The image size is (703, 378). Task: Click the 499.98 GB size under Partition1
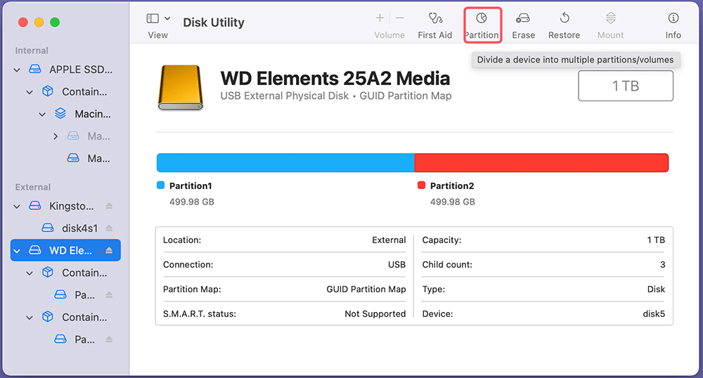tap(192, 202)
